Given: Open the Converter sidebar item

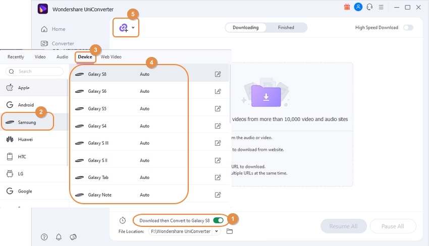Looking at the screenshot, I should [63, 43].
